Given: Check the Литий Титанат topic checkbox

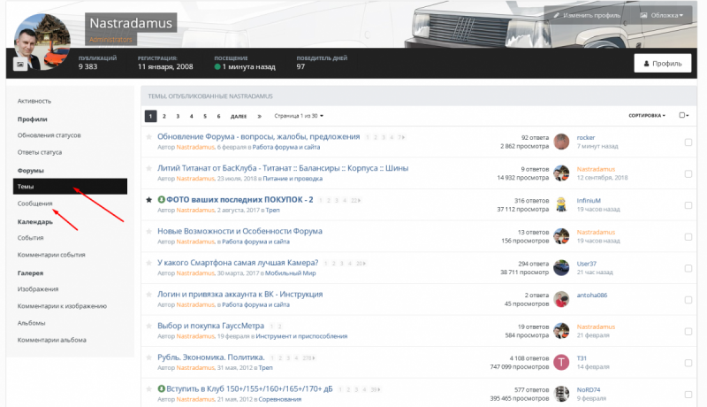Looking at the screenshot, I should 688,173.
